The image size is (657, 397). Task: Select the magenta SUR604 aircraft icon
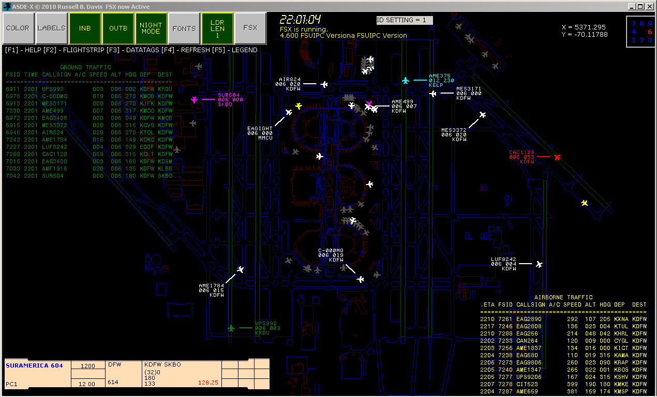click(x=194, y=100)
